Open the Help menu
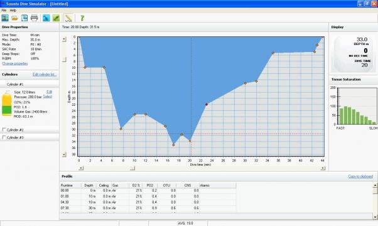The height and width of the screenshot is (226, 378). coord(13,11)
